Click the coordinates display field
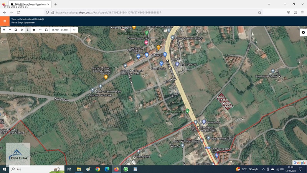The image size is (307, 173). 60,30
